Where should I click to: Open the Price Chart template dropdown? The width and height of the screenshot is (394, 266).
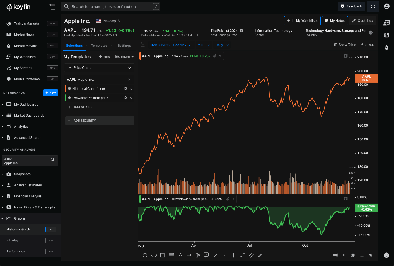(99, 68)
